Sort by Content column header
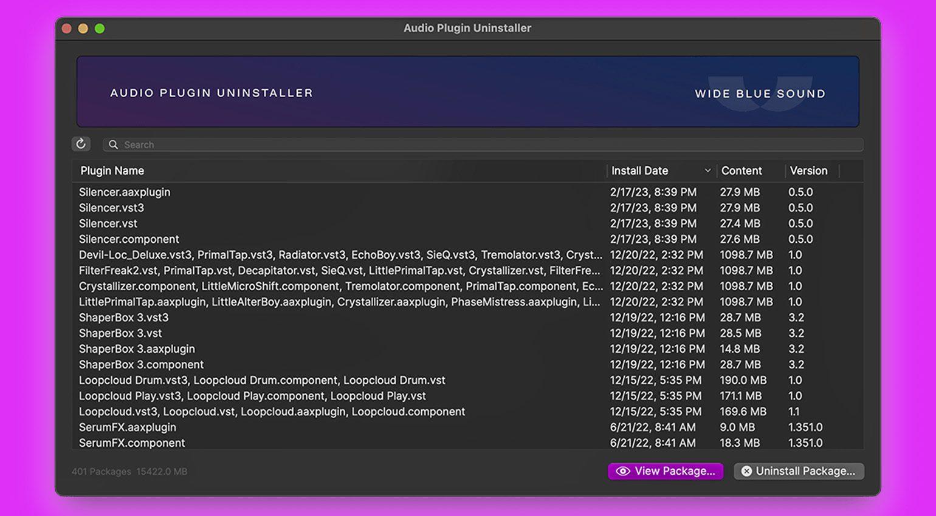The height and width of the screenshot is (516, 936). pyautogui.click(x=742, y=171)
